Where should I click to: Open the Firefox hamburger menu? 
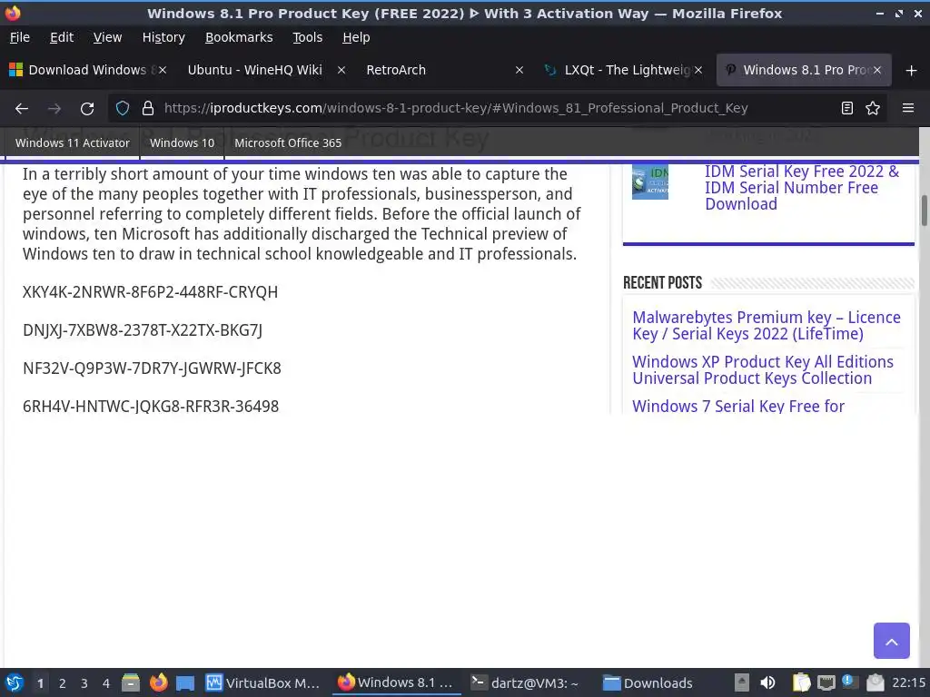coord(908,108)
